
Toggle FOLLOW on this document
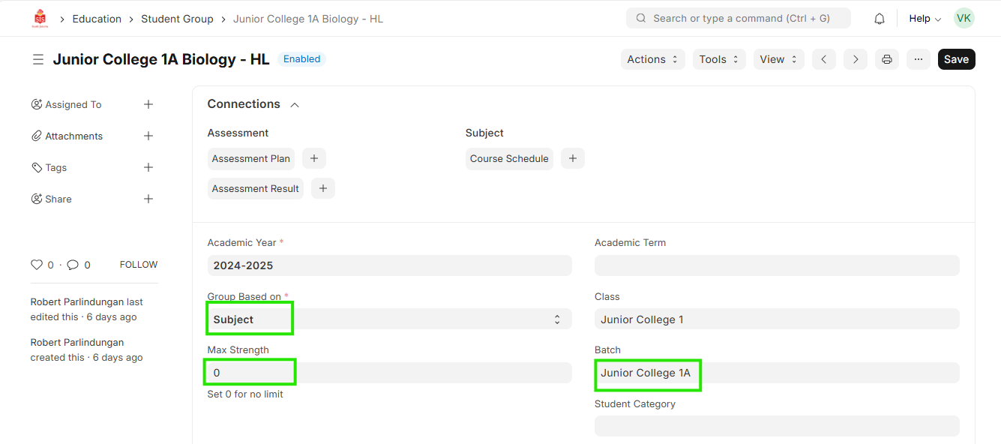coord(139,265)
